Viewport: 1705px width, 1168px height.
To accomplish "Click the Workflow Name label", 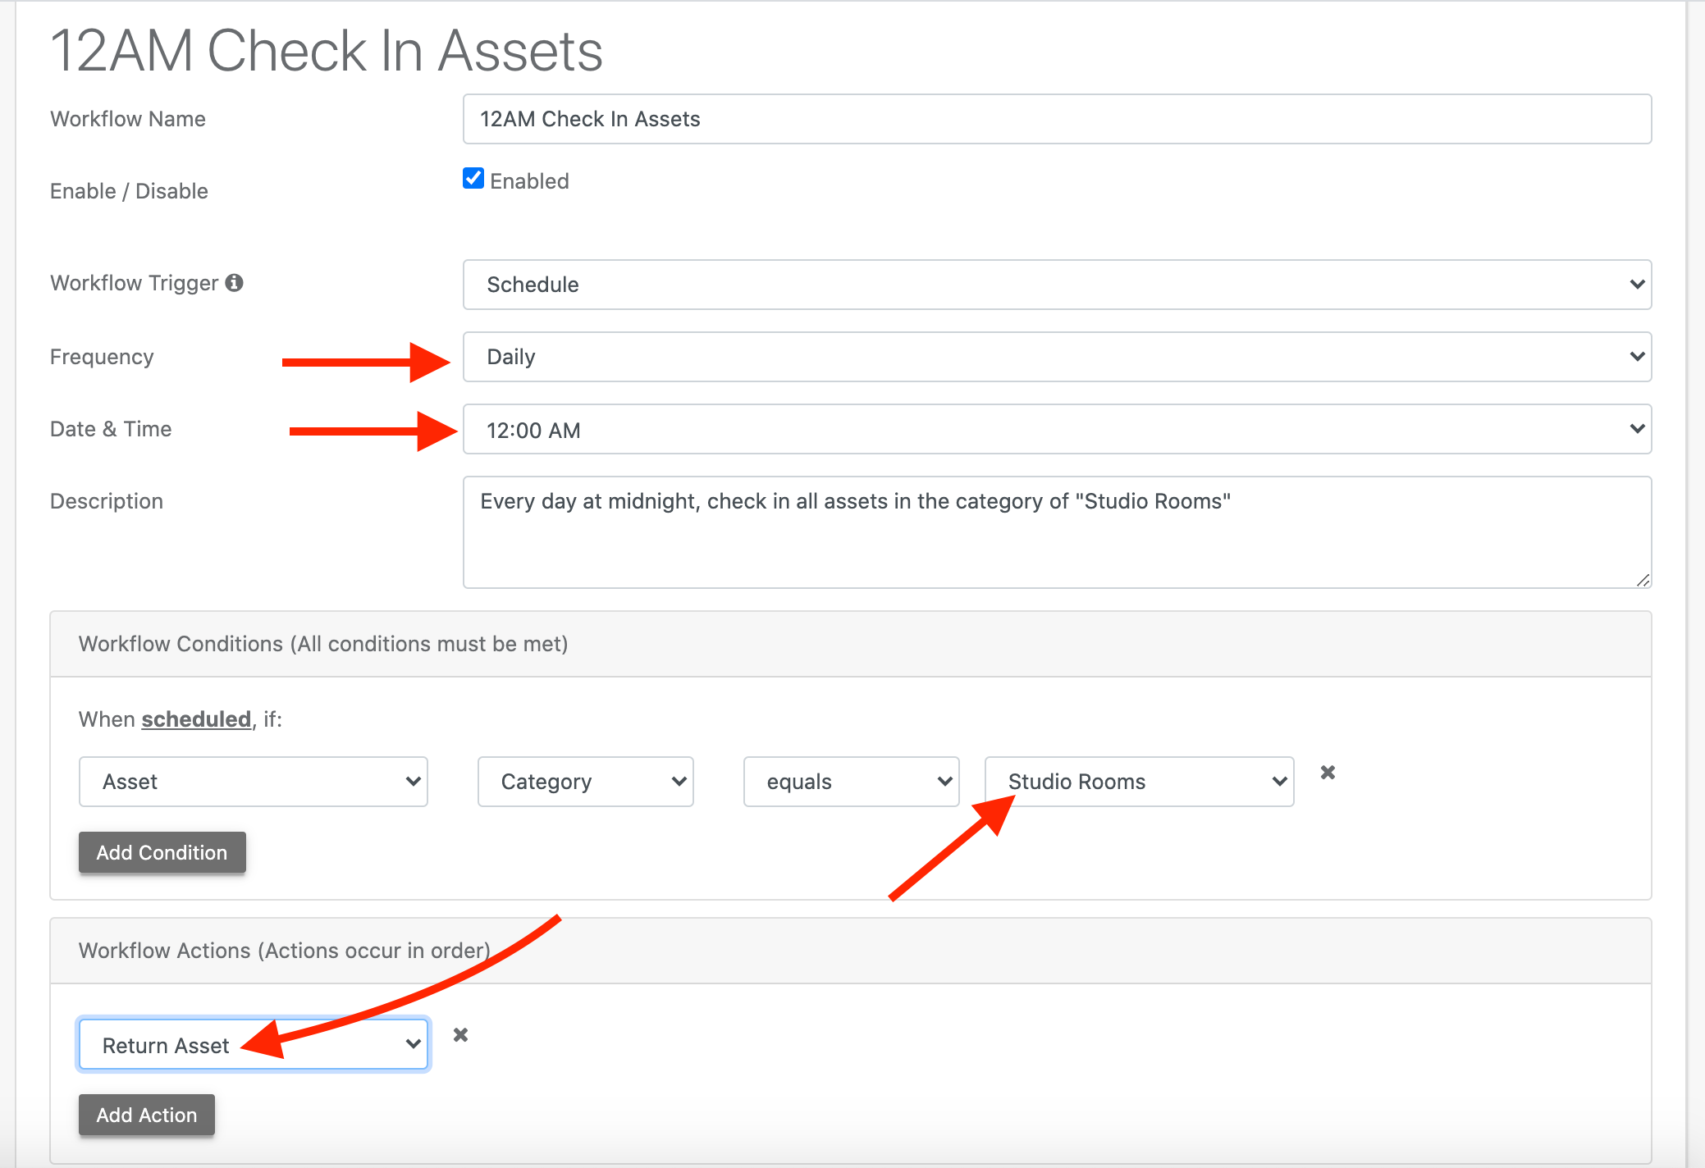I will coord(128,119).
